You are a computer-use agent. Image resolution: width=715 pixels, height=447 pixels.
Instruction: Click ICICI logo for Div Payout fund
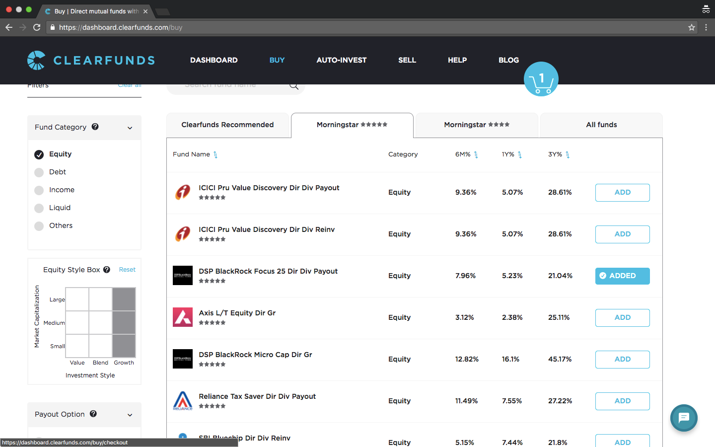point(183,192)
